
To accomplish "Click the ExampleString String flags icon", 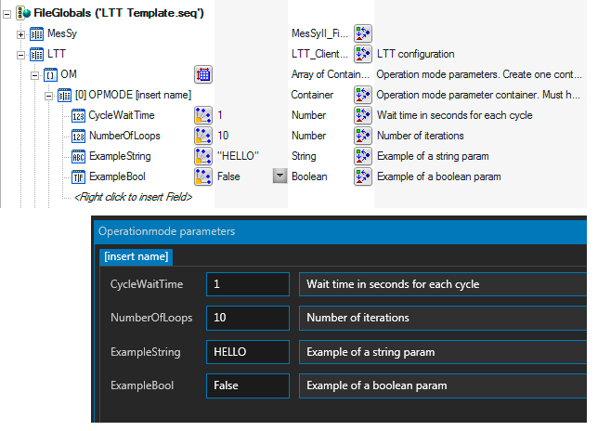I will pyautogui.click(x=363, y=156).
